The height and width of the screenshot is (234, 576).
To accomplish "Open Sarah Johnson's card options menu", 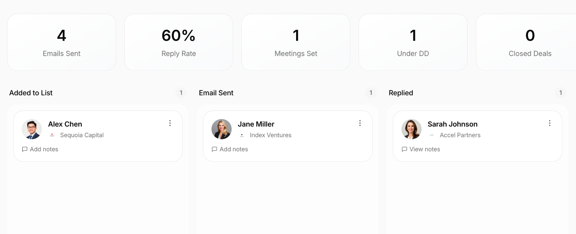I will 550,123.
